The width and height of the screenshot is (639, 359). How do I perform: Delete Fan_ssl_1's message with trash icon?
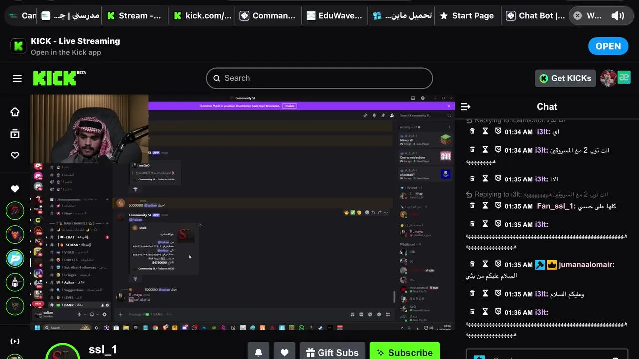[x=472, y=206]
